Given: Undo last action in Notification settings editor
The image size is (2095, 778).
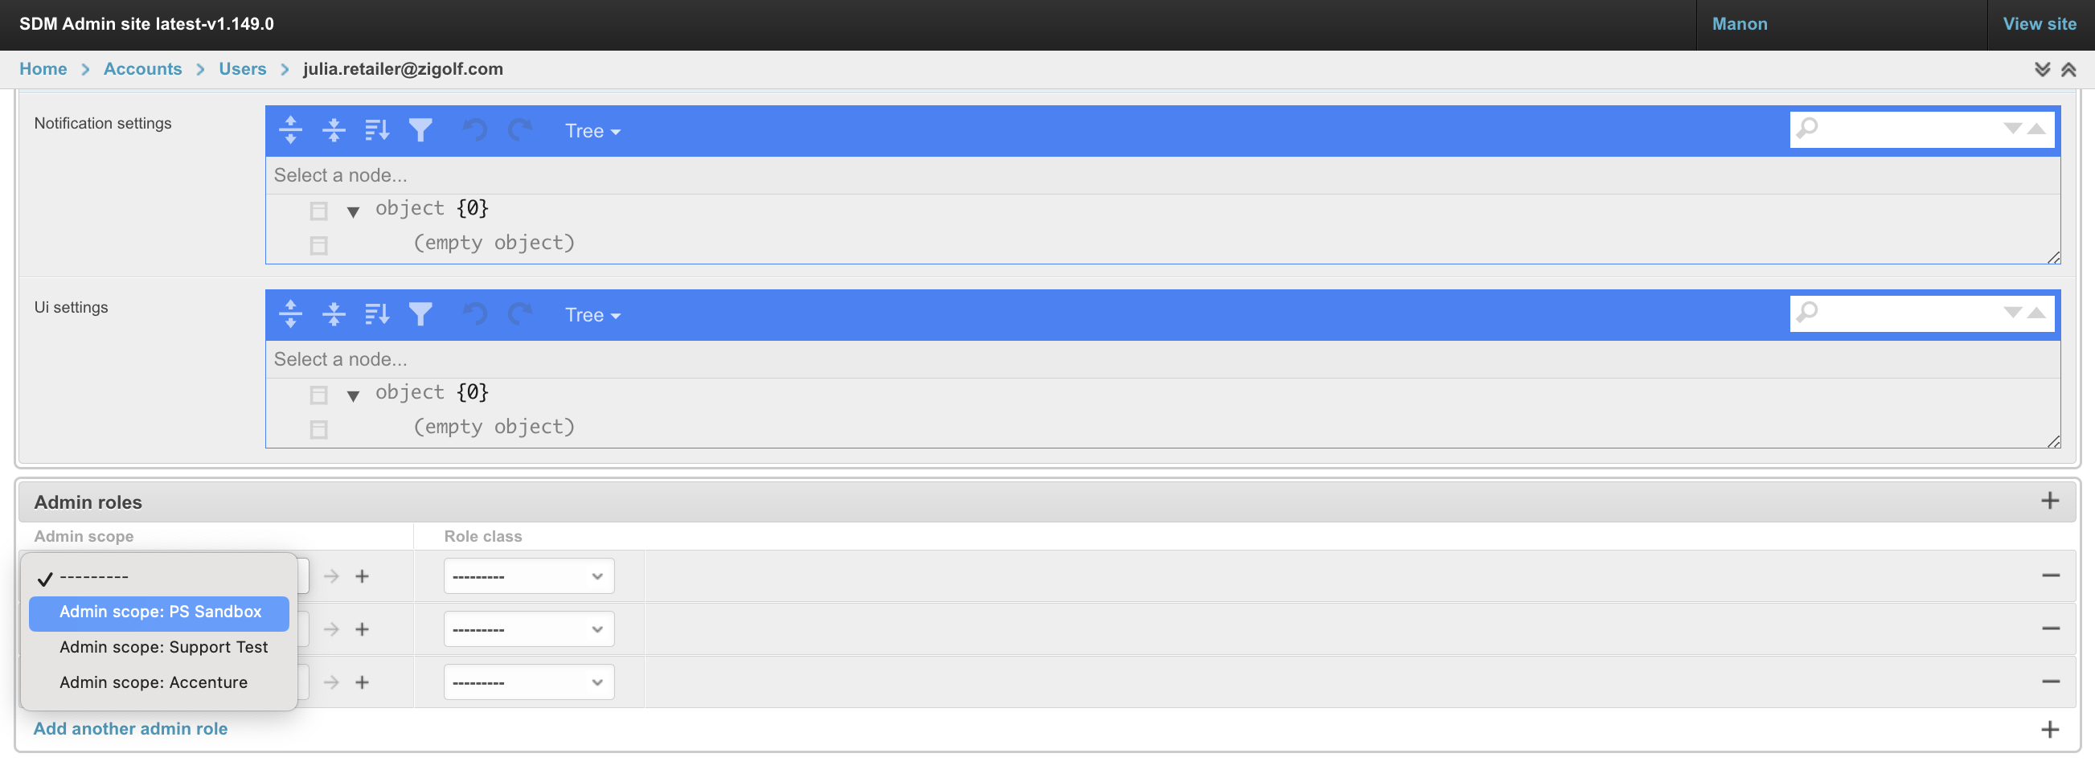Looking at the screenshot, I should pos(475,130).
